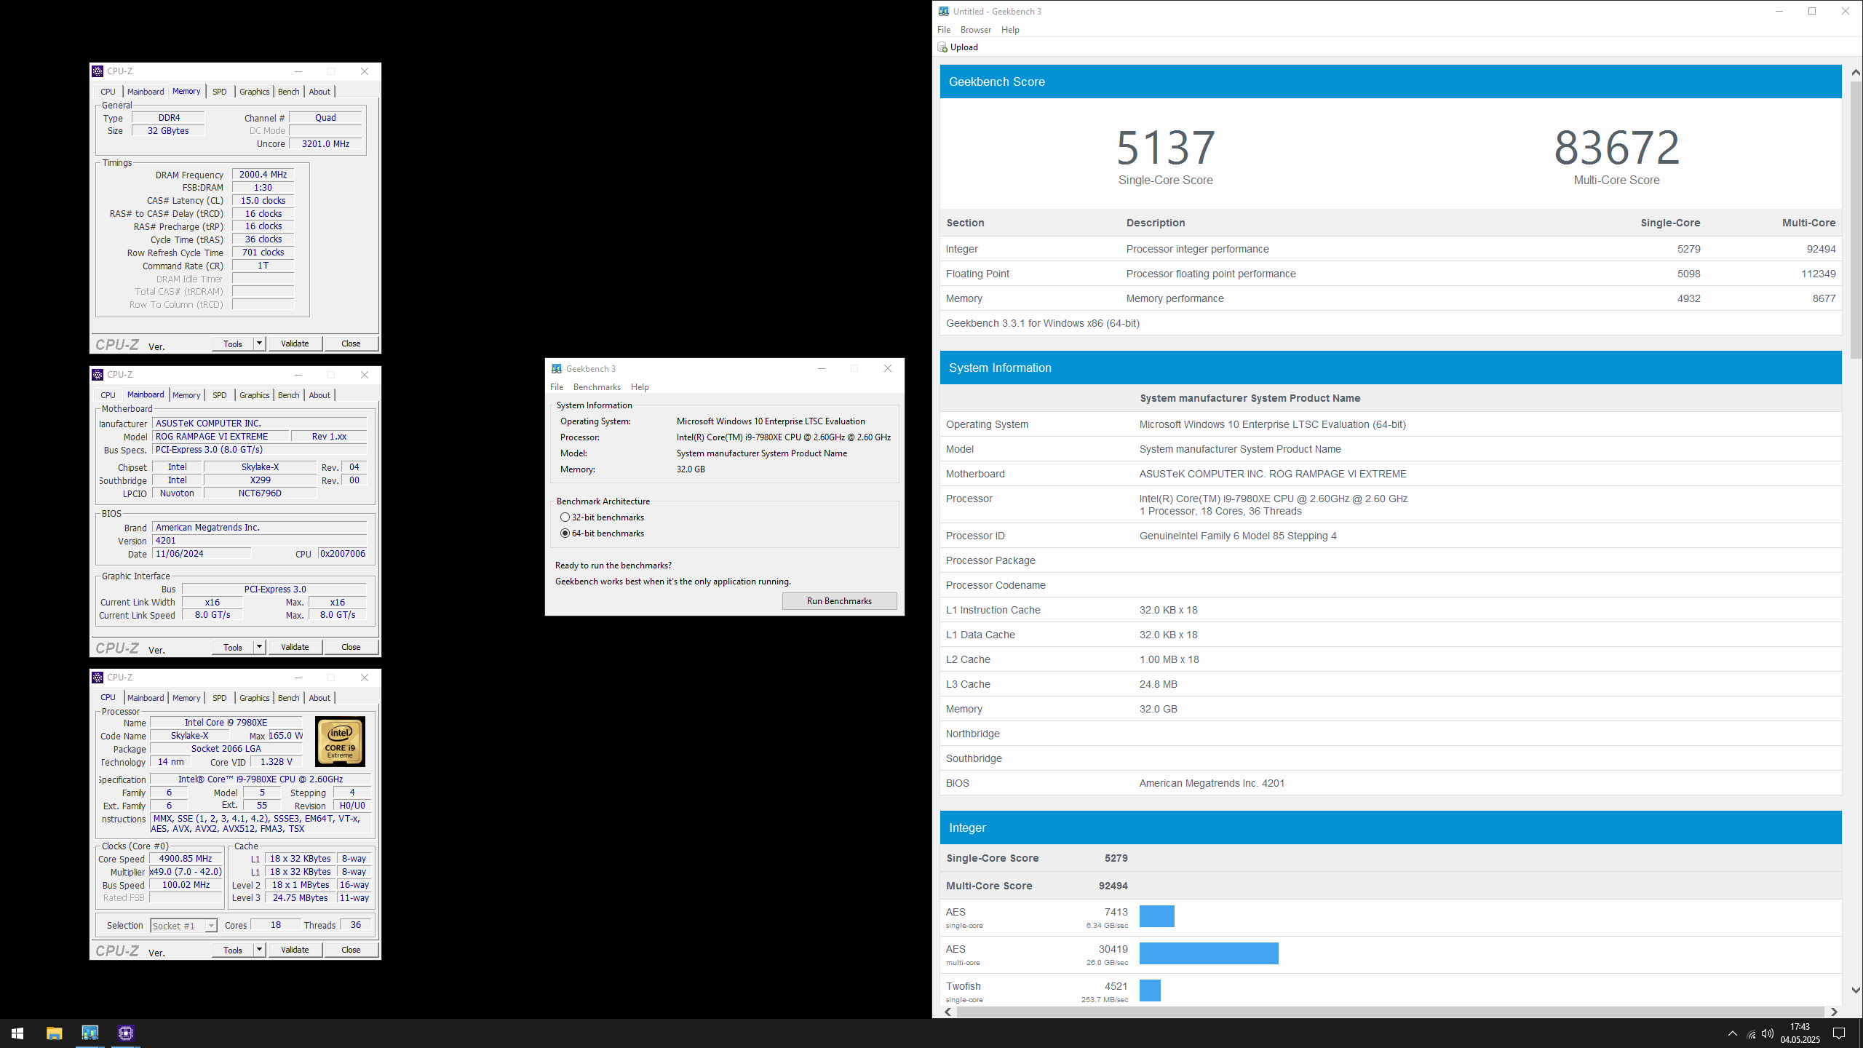Click Tools button in CPU-Z Mainboard window

pos(233,647)
